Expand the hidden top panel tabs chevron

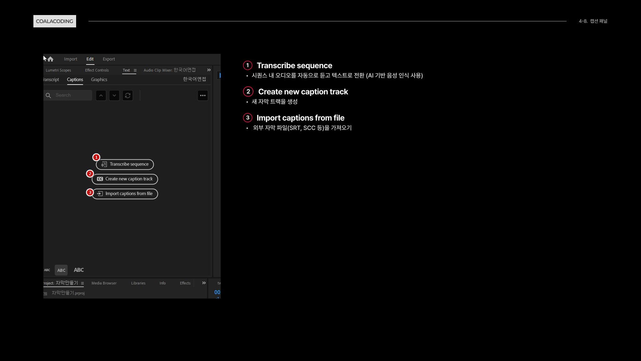click(x=209, y=70)
